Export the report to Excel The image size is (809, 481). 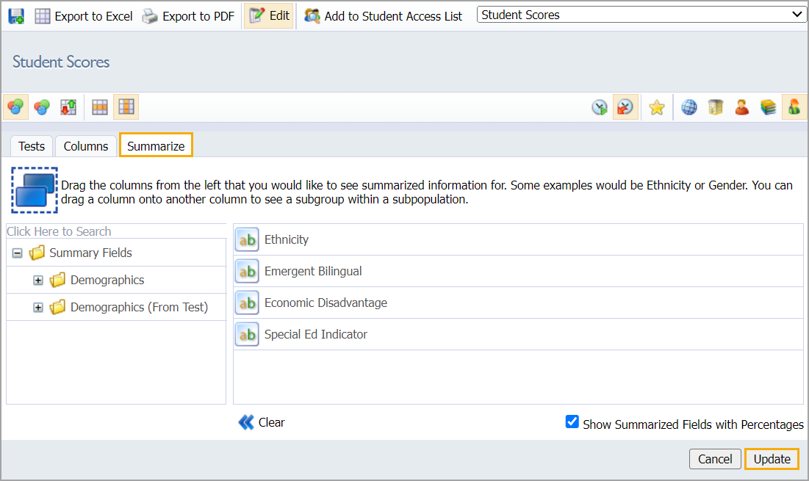click(84, 15)
